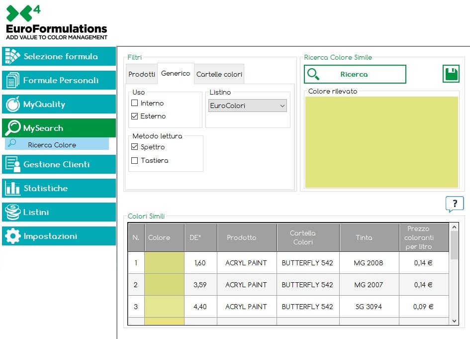Image resolution: width=470 pixels, height=339 pixels.
Task: Enable the Tastiera reading method
Action: pyautogui.click(x=135, y=160)
